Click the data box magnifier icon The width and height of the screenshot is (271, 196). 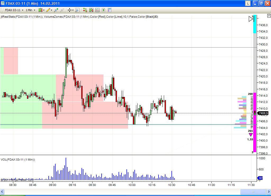(x=78, y=10)
